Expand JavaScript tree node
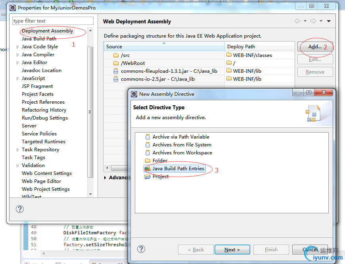 click(17, 78)
